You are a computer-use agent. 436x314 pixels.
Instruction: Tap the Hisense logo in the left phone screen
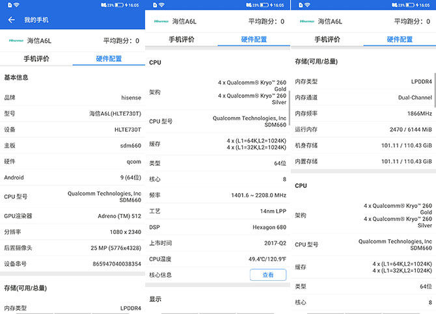[16, 40]
